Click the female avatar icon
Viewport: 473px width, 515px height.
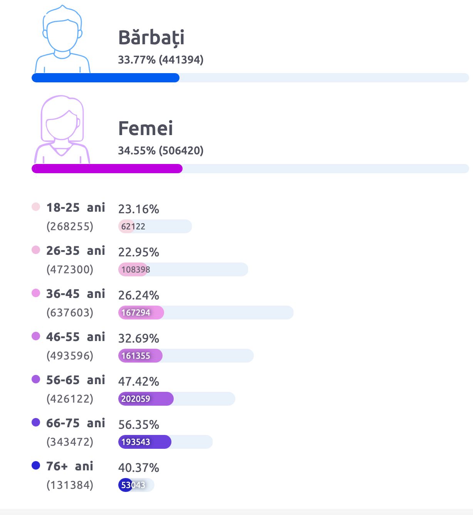click(x=62, y=130)
